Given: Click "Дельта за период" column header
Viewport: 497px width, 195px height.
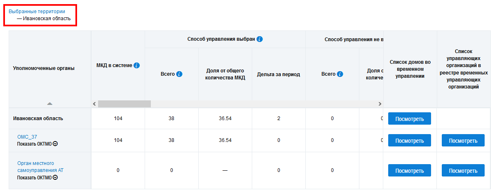Looking at the screenshot, I should (278, 74).
